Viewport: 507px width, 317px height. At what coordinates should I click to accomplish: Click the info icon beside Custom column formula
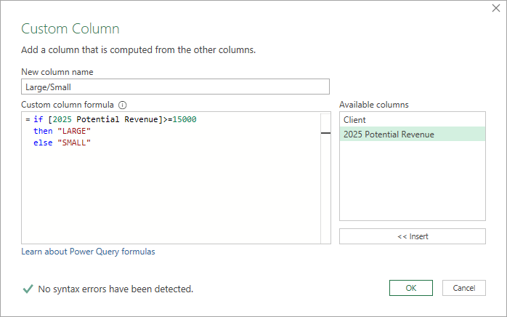(x=123, y=105)
